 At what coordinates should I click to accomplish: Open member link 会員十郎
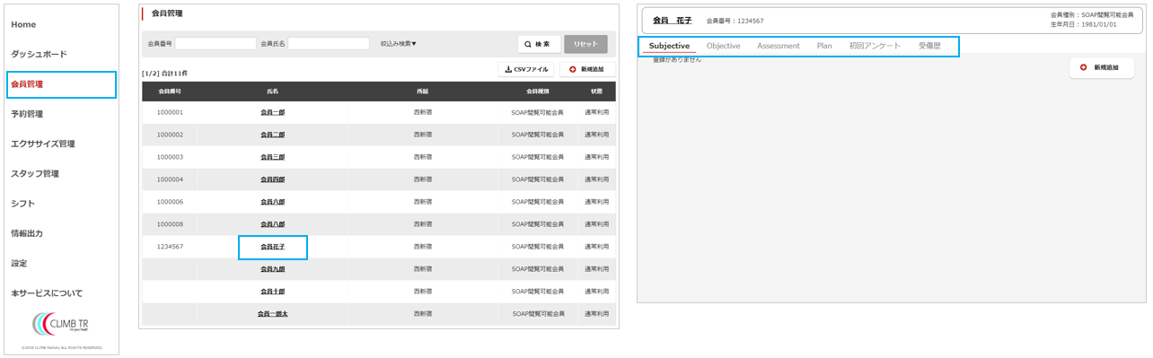(272, 292)
